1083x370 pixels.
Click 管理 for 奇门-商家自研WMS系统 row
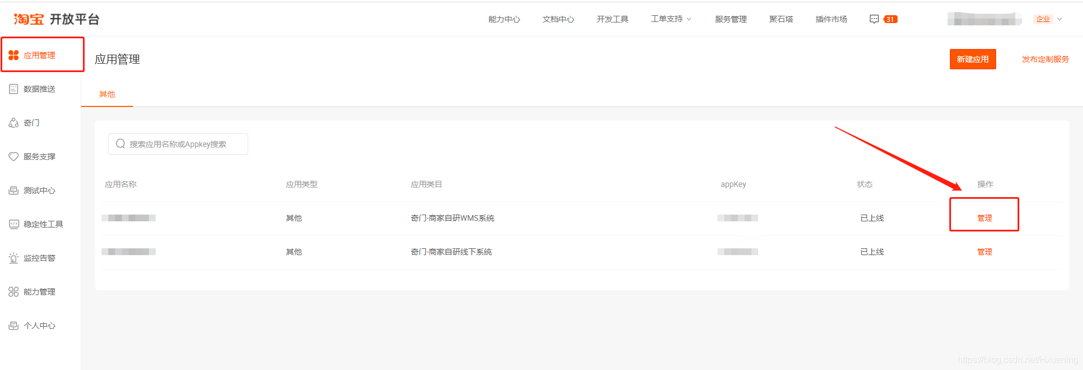[x=985, y=218]
